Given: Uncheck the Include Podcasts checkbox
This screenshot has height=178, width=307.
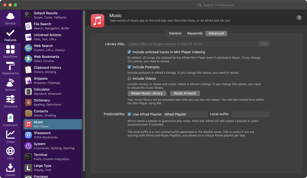Looking at the screenshot, I should 129,67.
